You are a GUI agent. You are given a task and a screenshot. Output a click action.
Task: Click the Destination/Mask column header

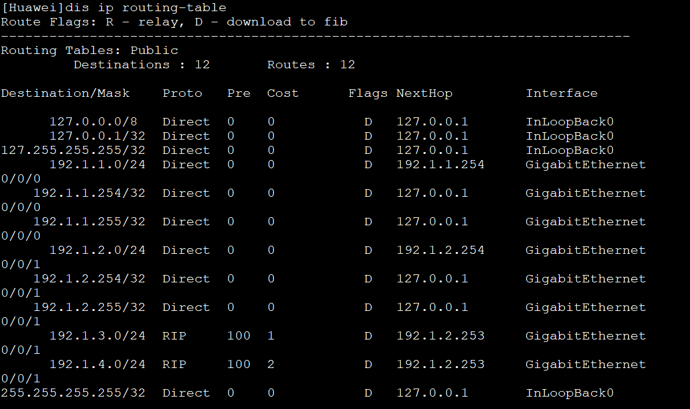point(65,94)
